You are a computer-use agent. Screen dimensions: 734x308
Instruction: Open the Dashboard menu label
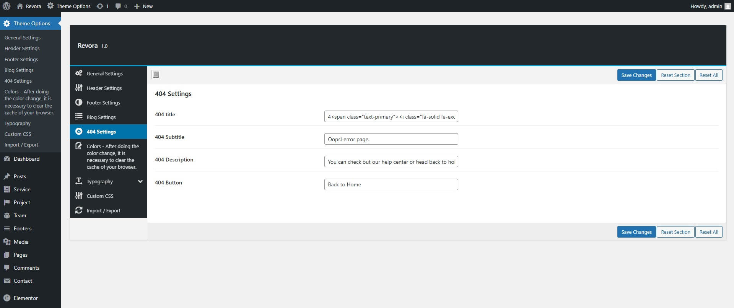(27, 159)
